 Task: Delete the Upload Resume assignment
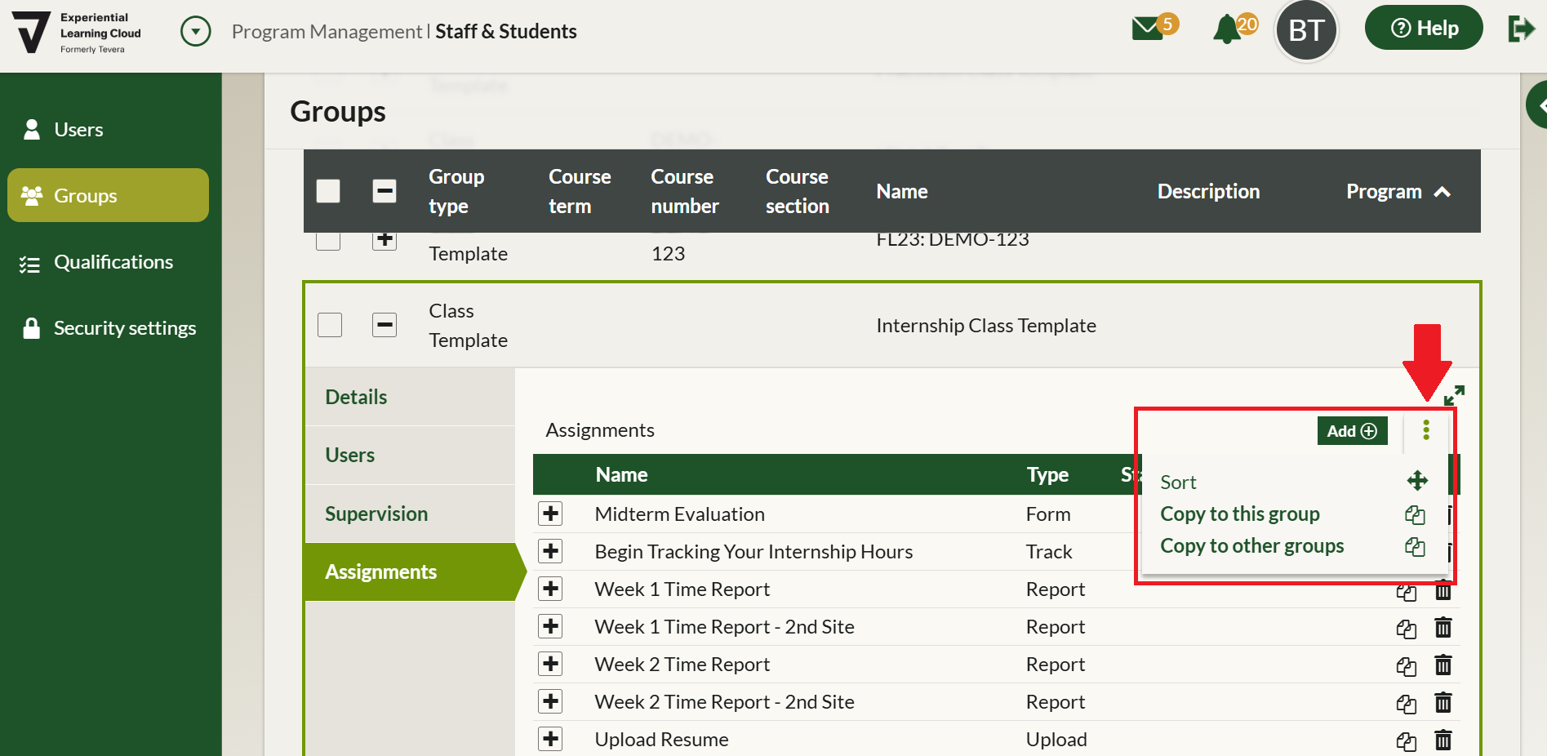coord(1443,740)
